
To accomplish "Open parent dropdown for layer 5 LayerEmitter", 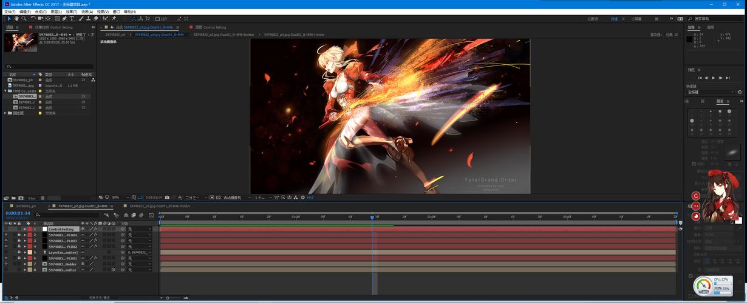I will (140, 252).
